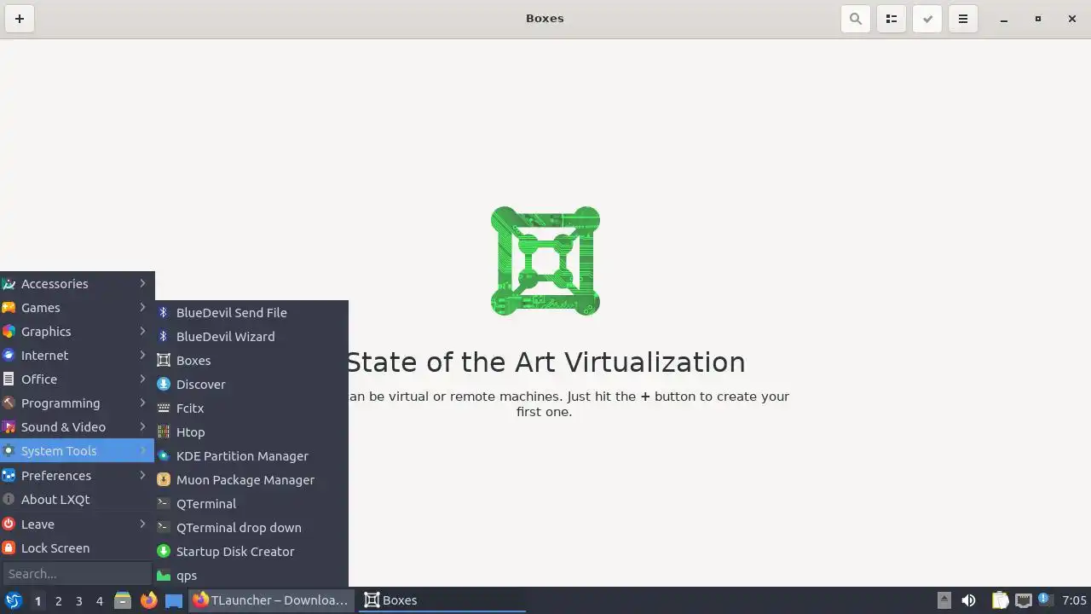1091x614 pixels.
Task: Click the Games submenu arrow
Action: 142,308
